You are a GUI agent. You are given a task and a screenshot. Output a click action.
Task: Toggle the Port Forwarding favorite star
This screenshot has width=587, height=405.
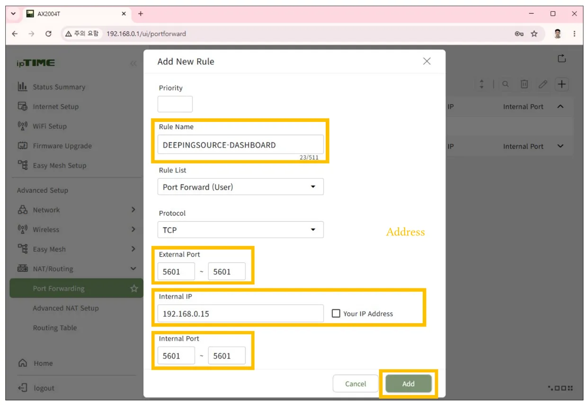134,288
